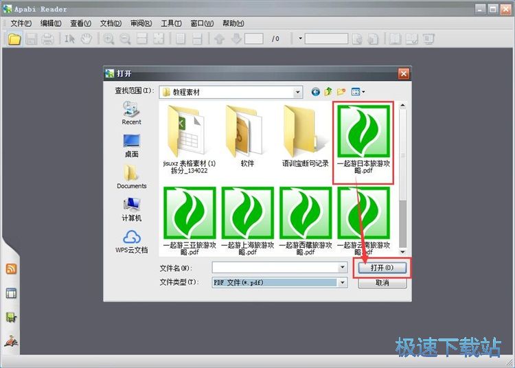Open the 文档 menu
Screen dimensions: 515x368
[x=111, y=23]
